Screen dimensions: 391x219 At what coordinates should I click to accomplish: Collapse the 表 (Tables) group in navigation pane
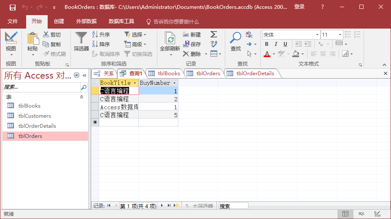(x=82, y=97)
